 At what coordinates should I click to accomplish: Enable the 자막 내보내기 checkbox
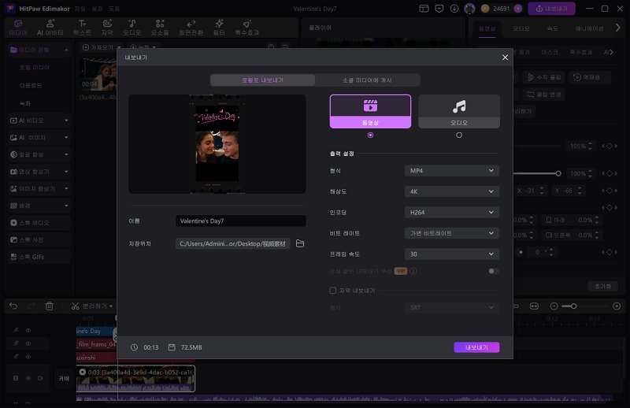tap(333, 291)
